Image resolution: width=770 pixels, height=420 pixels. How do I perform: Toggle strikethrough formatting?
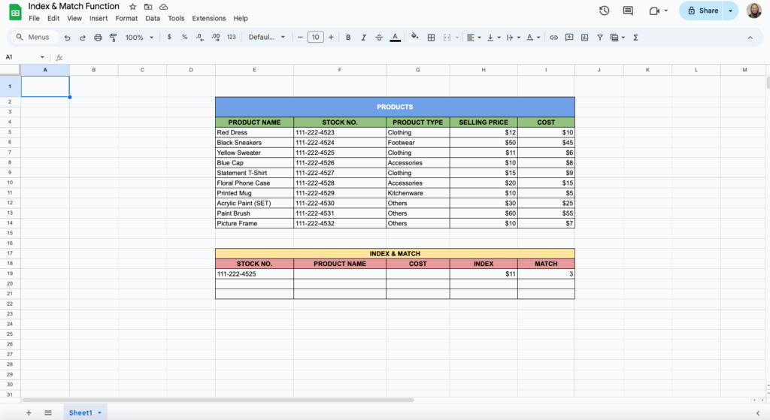pyautogui.click(x=379, y=38)
